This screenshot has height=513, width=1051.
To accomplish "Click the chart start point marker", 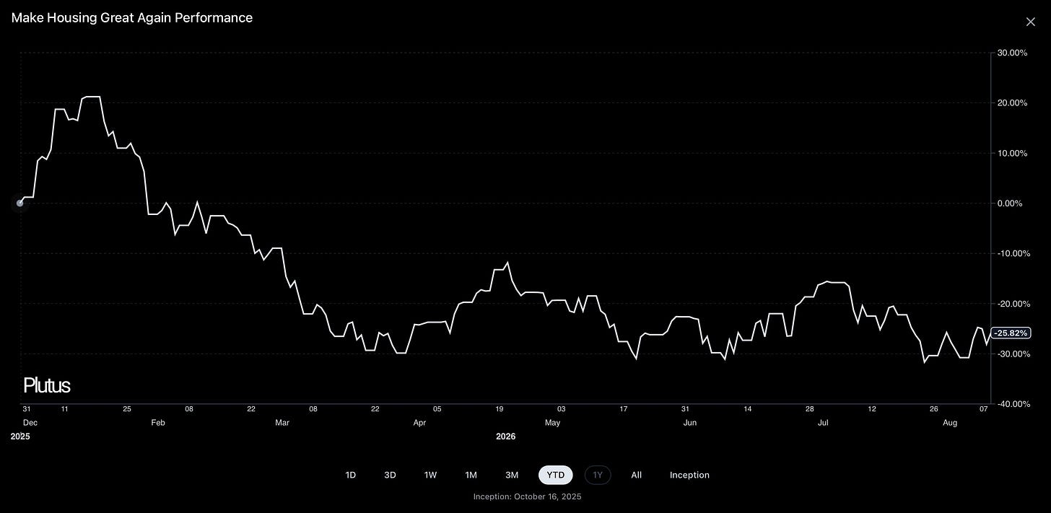I will pyautogui.click(x=19, y=203).
